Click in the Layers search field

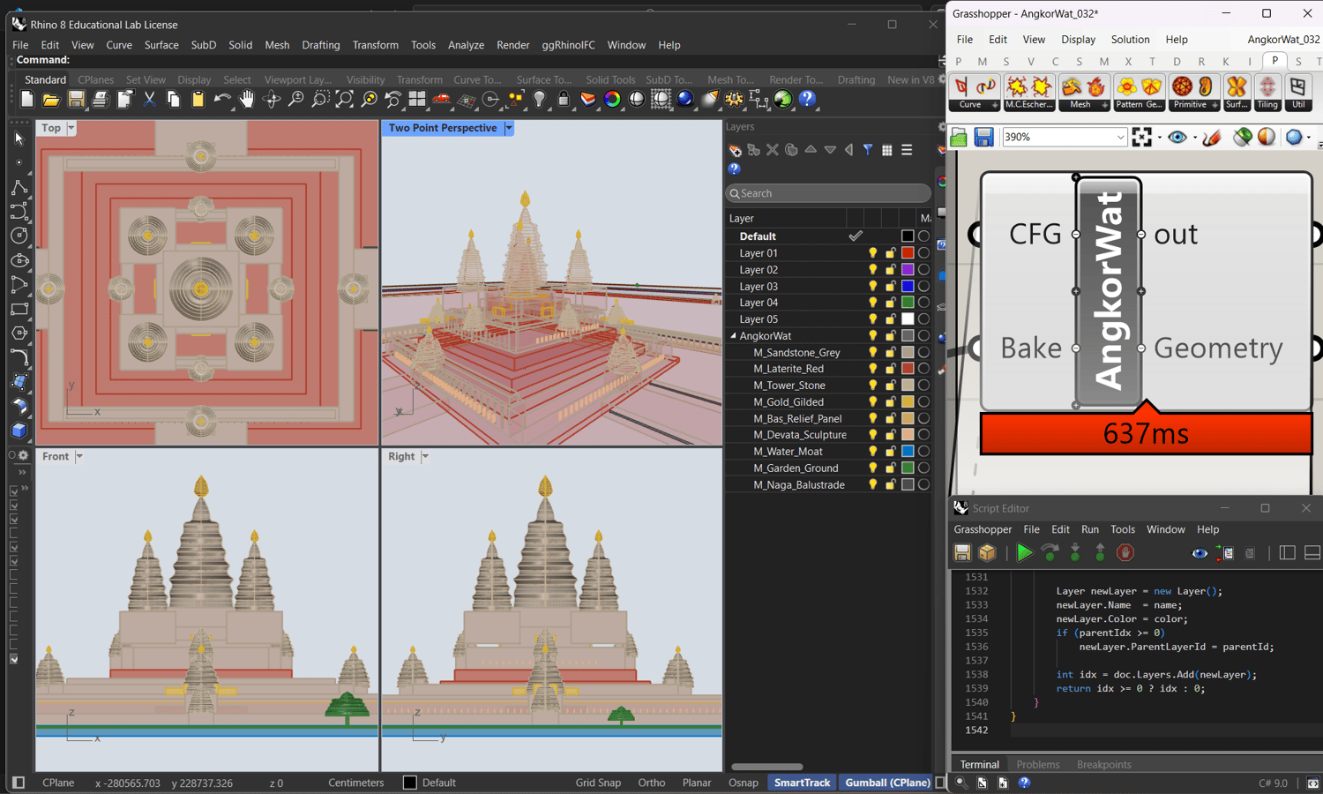[829, 193]
